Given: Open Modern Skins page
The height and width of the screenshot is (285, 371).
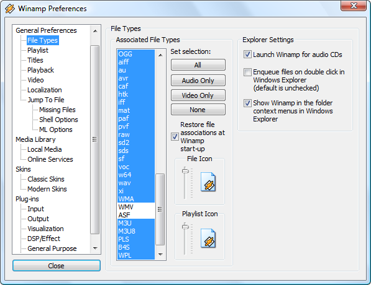Looking at the screenshot, I should [x=47, y=189].
